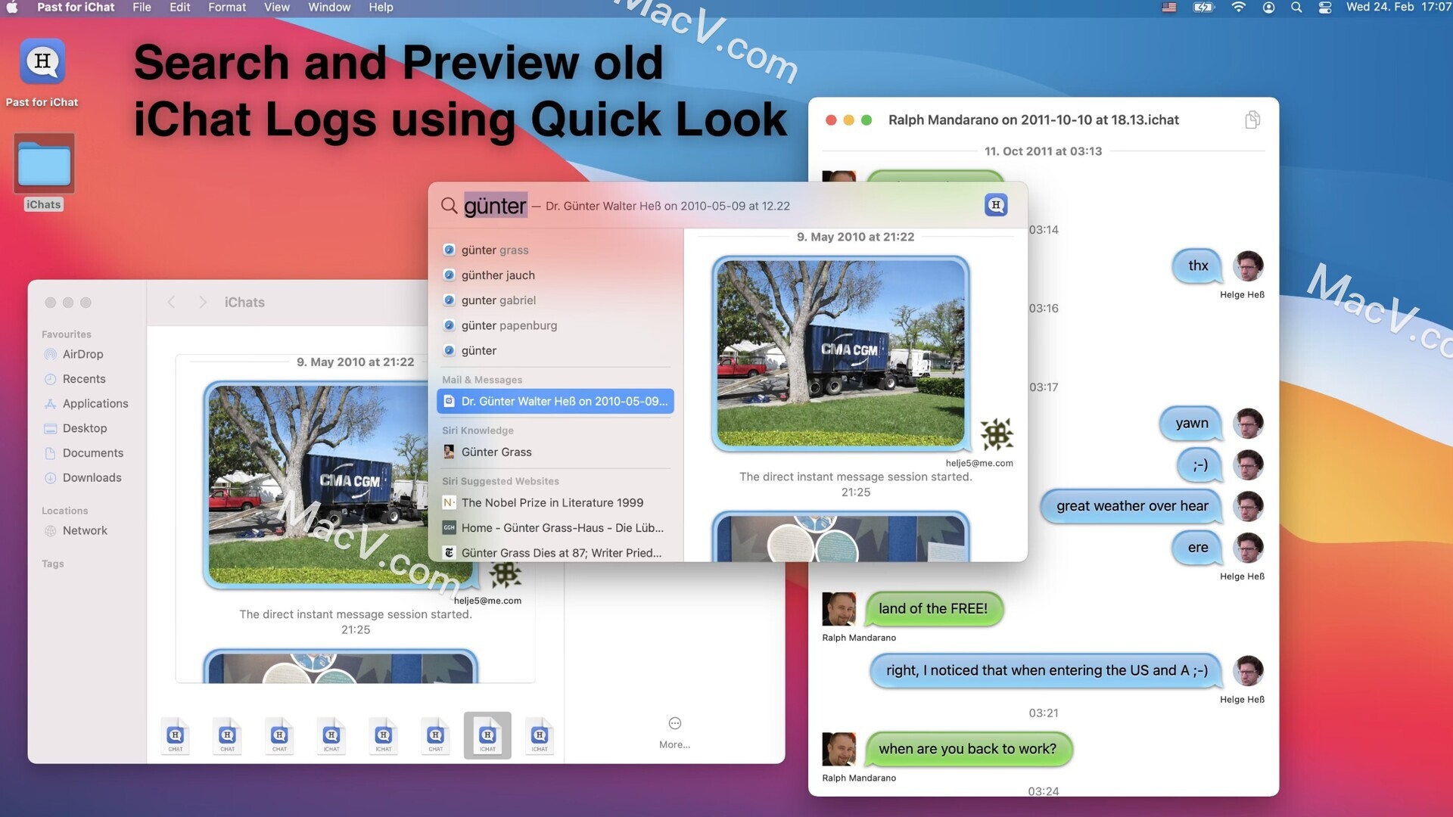Click the 'yawn' chat bubble
1453x817 pixels.
click(1191, 424)
